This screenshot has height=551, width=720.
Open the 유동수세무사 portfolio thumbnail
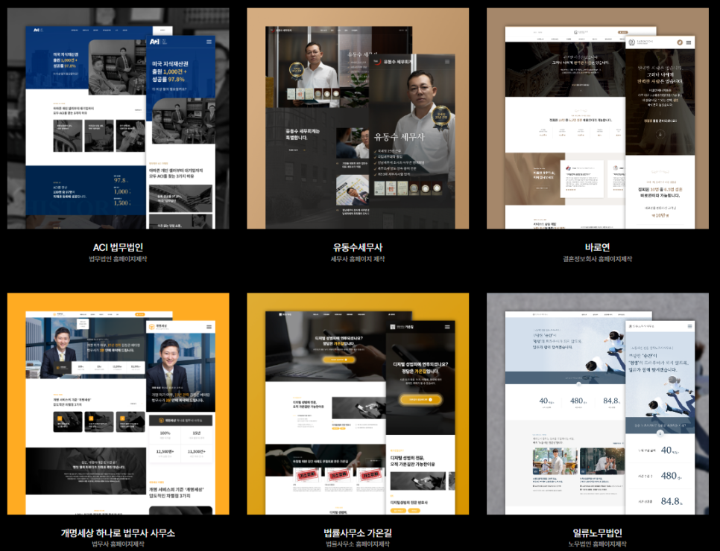tap(358, 118)
